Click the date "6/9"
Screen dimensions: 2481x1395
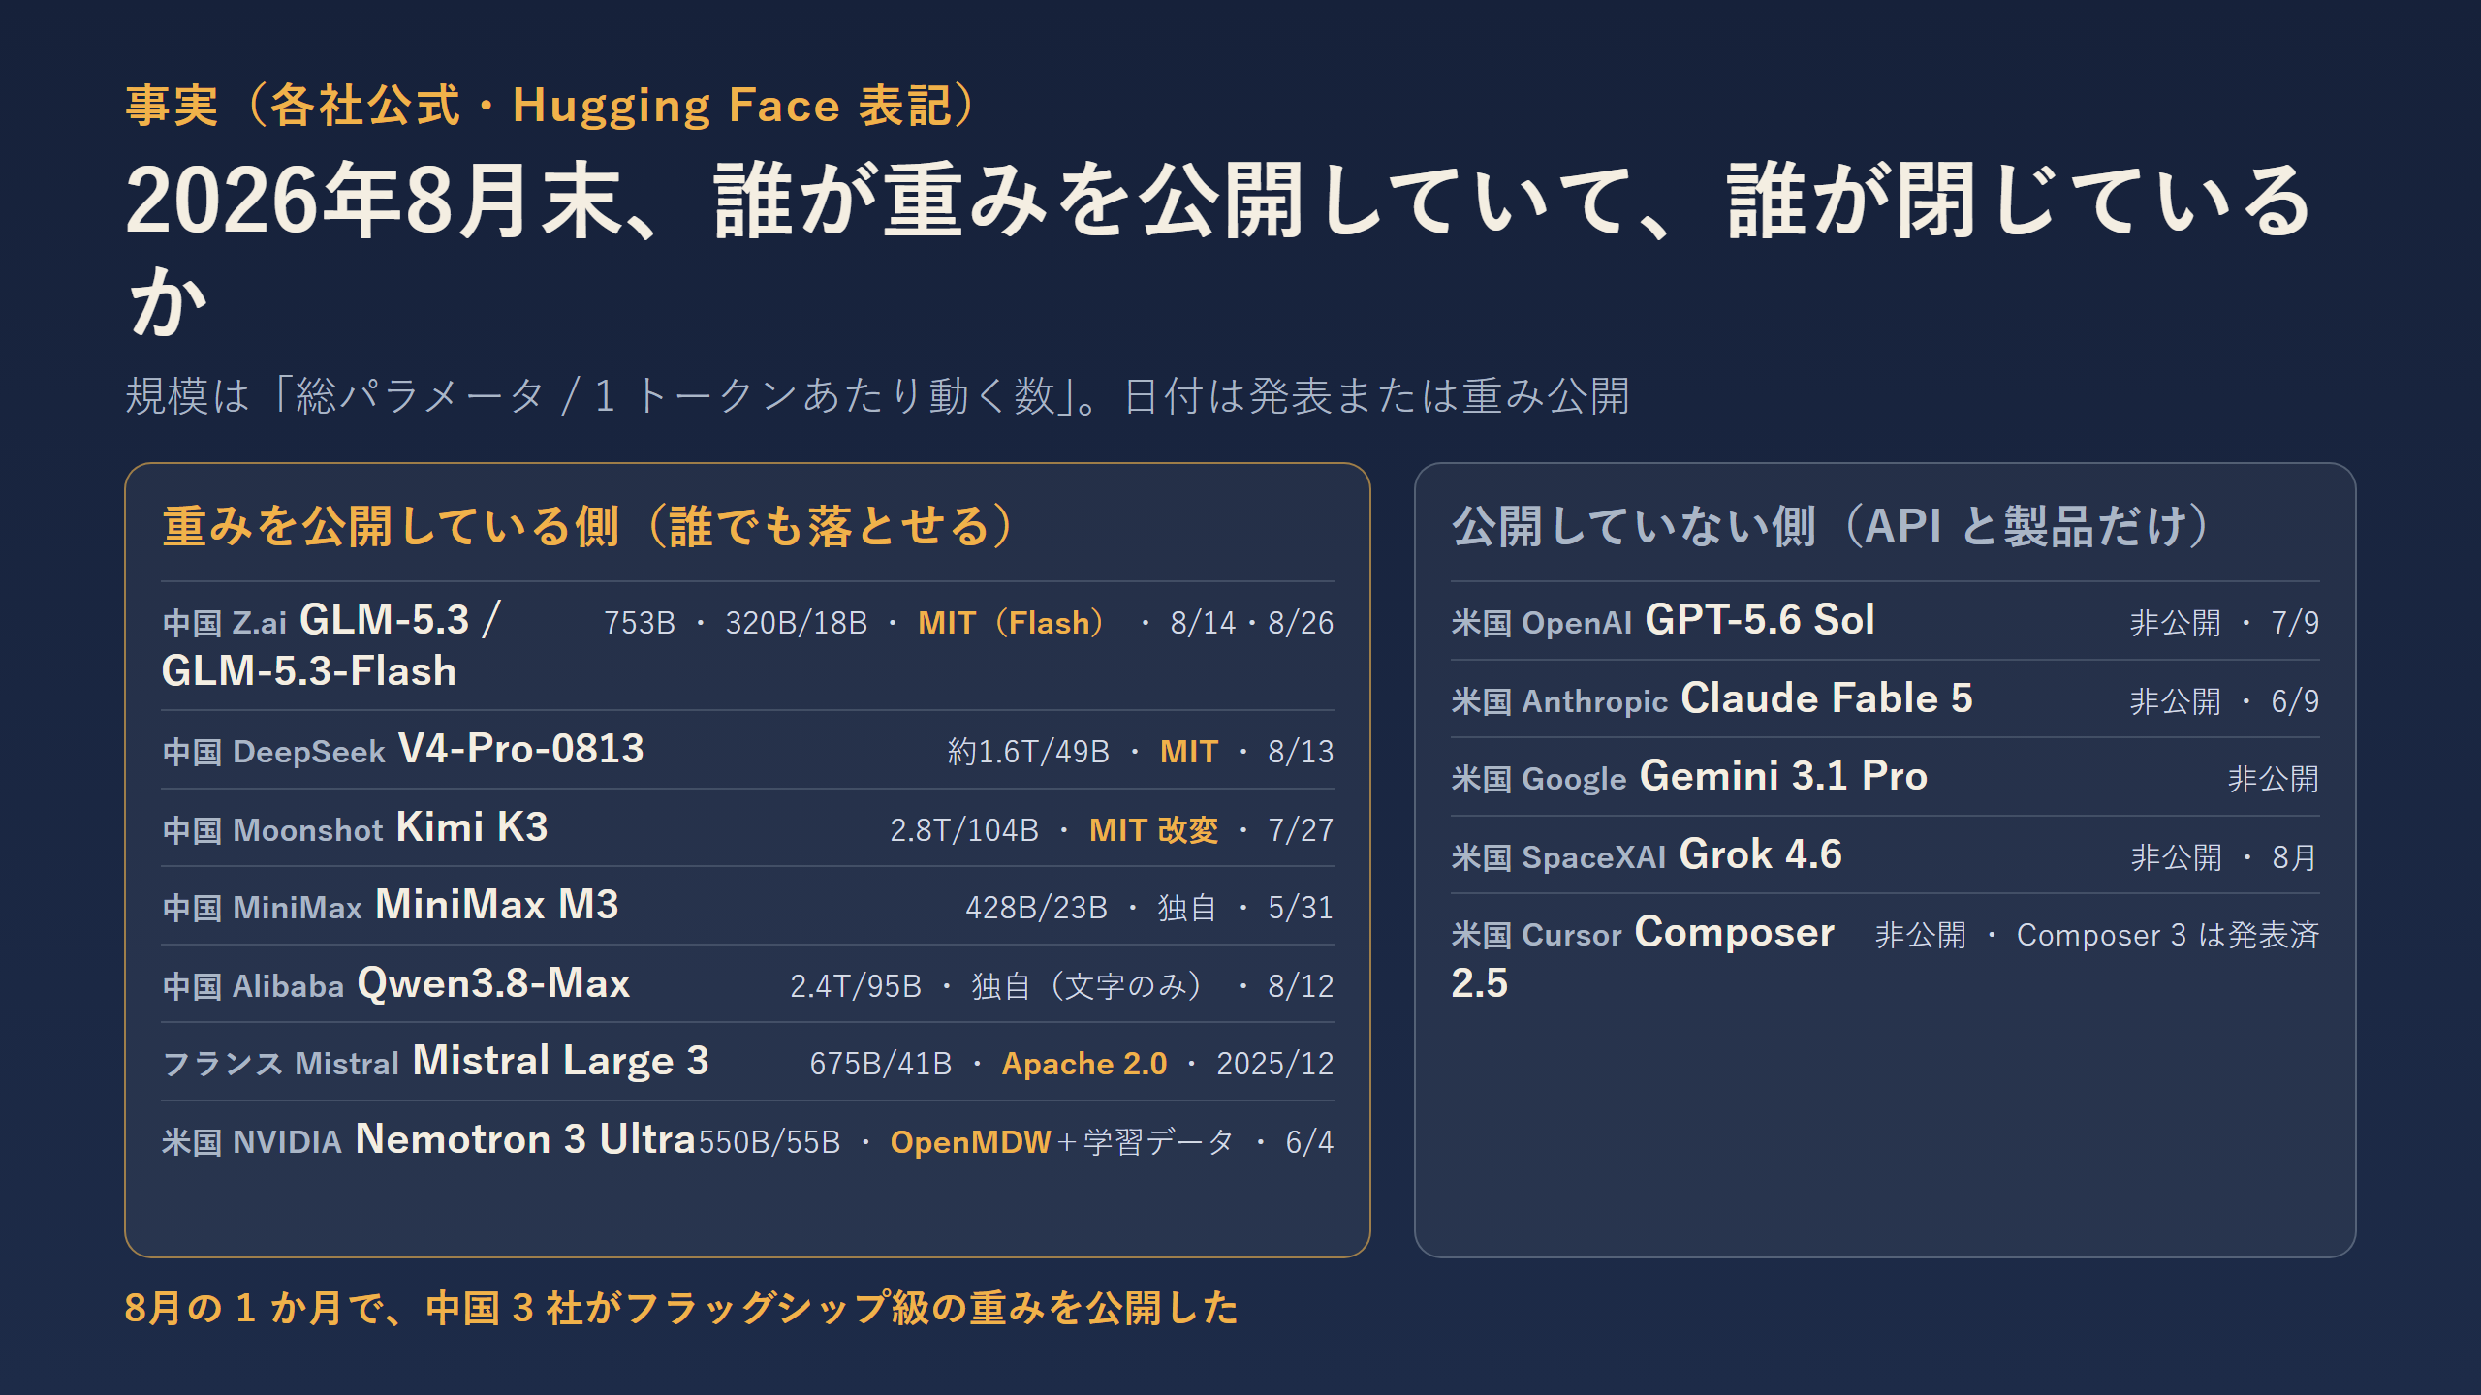coord(2296,701)
